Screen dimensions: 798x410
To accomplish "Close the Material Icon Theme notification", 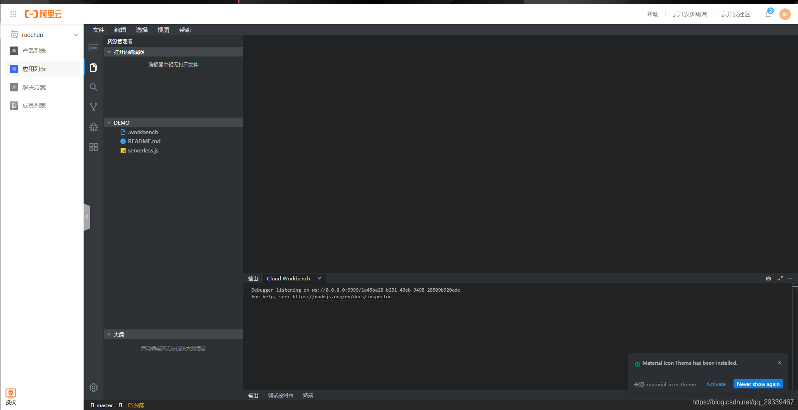I will coord(780,363).
